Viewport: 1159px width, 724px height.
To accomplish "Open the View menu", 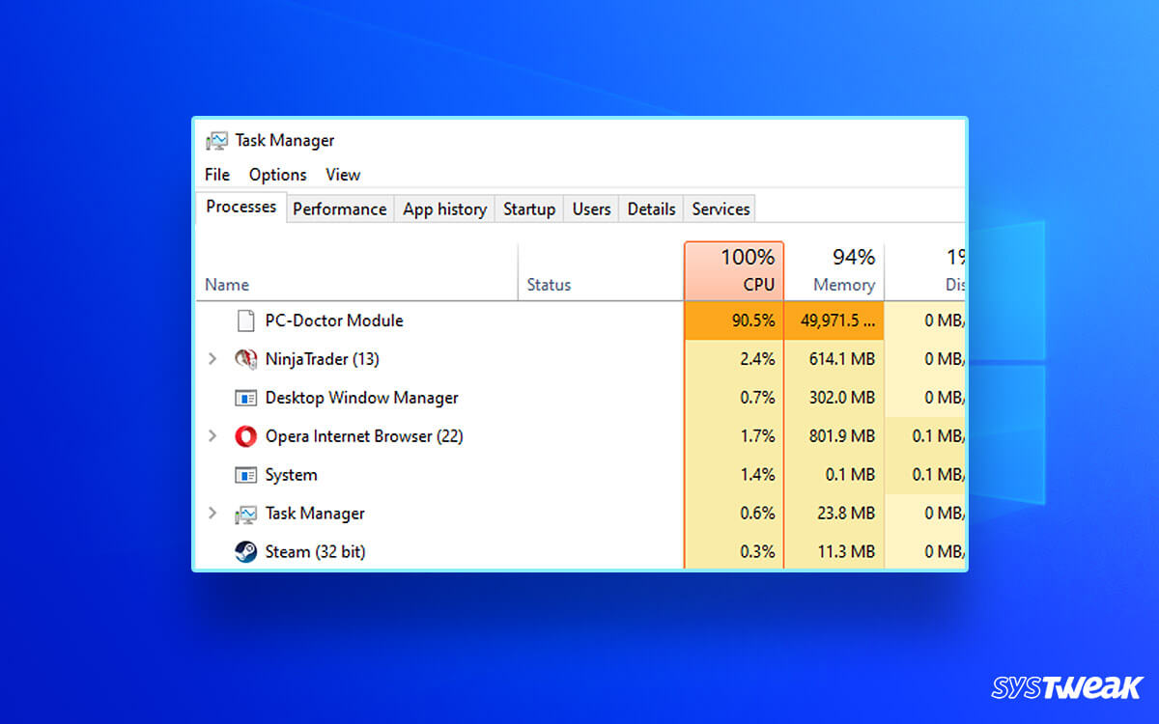I will pyautogui.click(x=343, y=175).
